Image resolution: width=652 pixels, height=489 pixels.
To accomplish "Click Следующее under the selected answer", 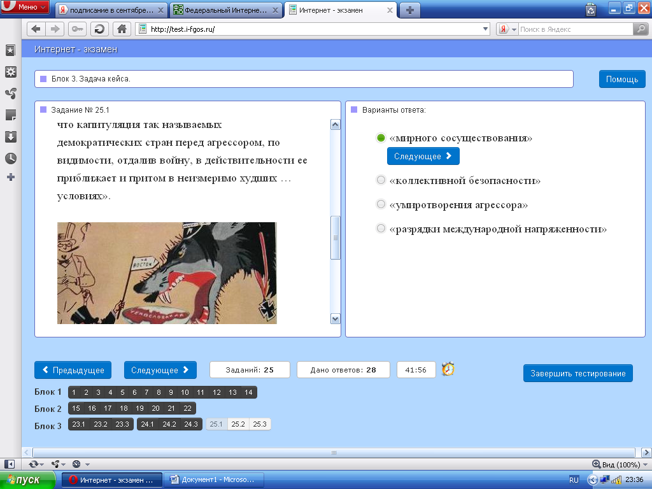I will pos(423,156).
